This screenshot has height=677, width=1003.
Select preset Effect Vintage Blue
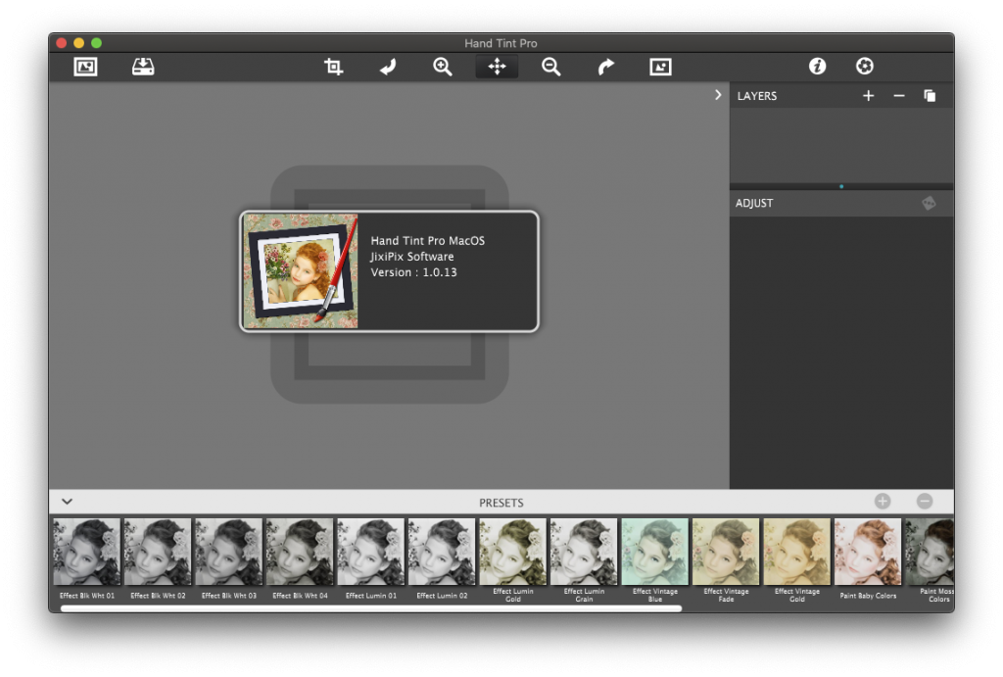coord(655,559)
